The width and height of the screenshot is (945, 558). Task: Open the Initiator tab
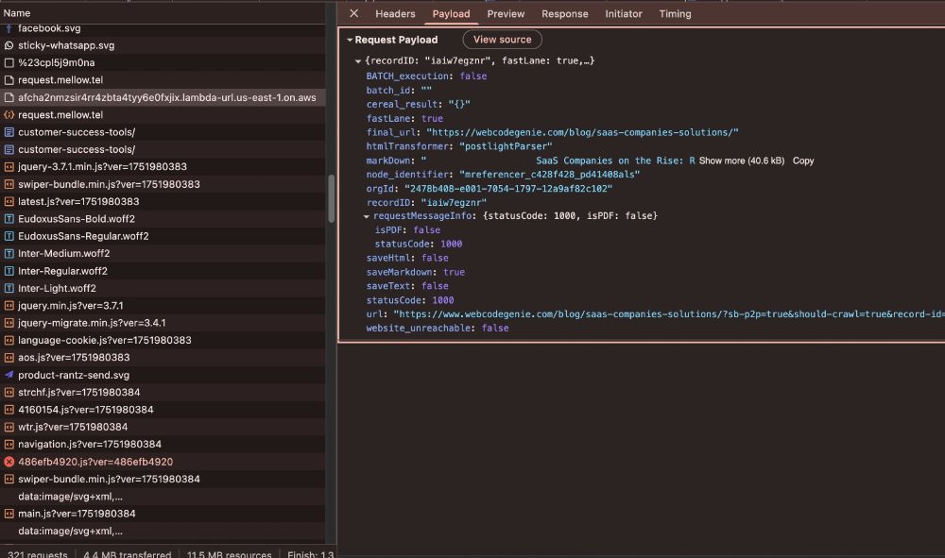tap(623, 14)
